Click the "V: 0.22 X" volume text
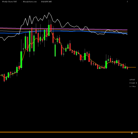This screenshot has height=138, width=138. point(133,83)
